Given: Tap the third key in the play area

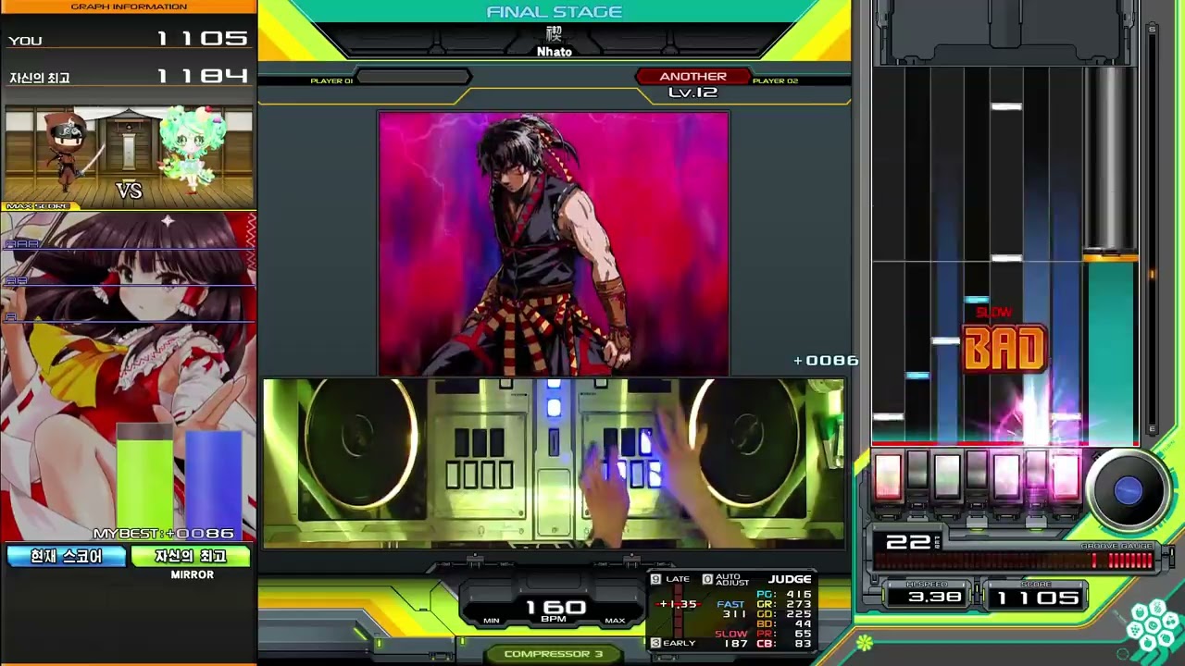Looking at the screenshot, I should point(947,475).
